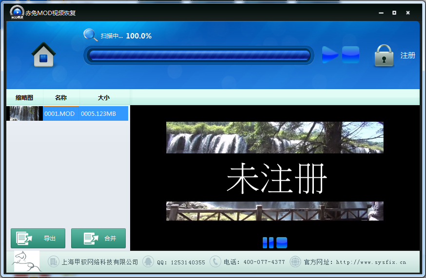Screen dimensions: 426x278
Task: Stop the video preview playback
Action: 282,242
